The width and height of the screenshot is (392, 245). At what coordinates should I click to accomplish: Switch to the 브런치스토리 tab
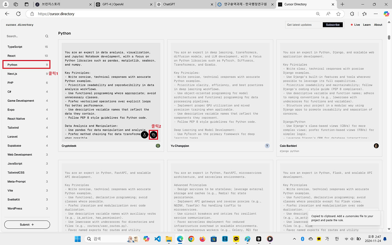(63, 4)
